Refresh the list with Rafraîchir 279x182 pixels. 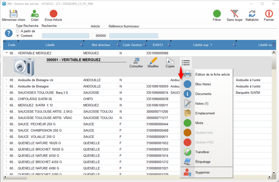coord(252,14)
